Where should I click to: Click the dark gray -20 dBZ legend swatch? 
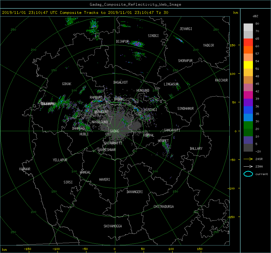click(x=248, y=148)
